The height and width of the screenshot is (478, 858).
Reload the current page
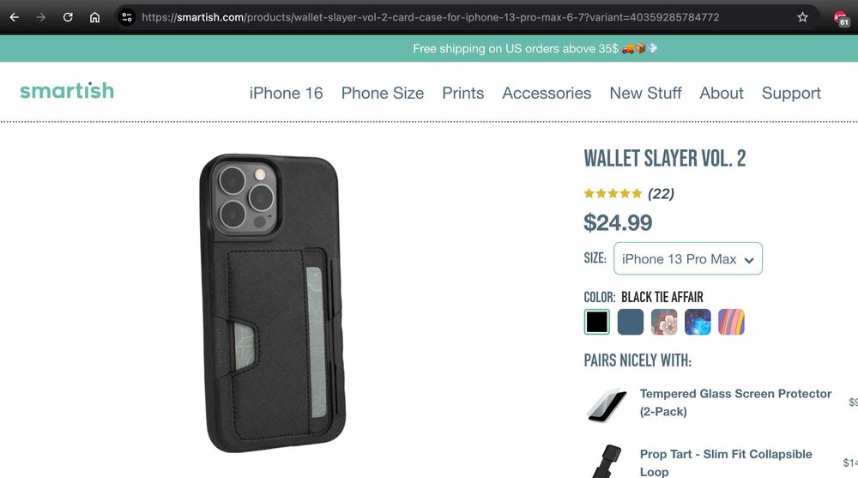click(x=68, y=17)
